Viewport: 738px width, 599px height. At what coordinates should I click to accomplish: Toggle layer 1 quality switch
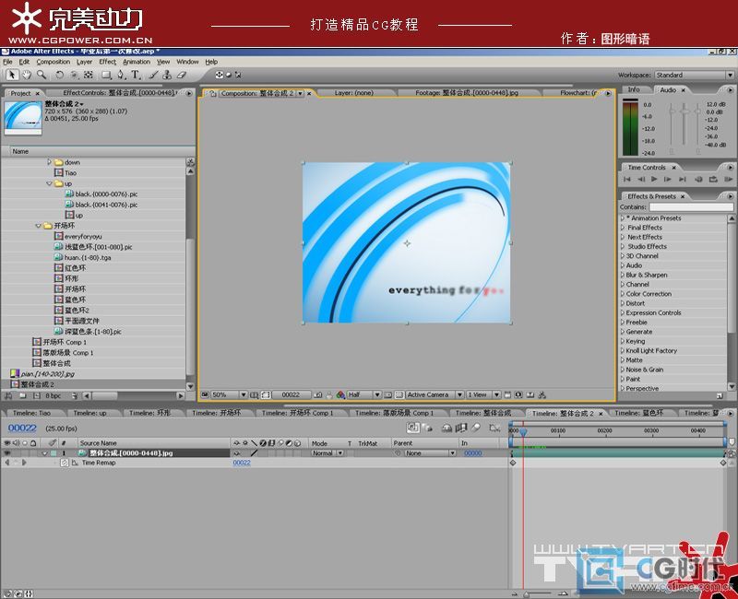255,453
